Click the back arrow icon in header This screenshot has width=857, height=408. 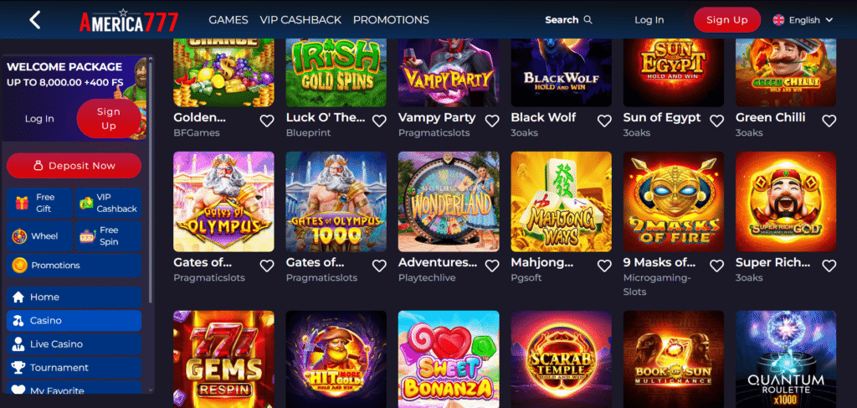[x=35, y=20]
